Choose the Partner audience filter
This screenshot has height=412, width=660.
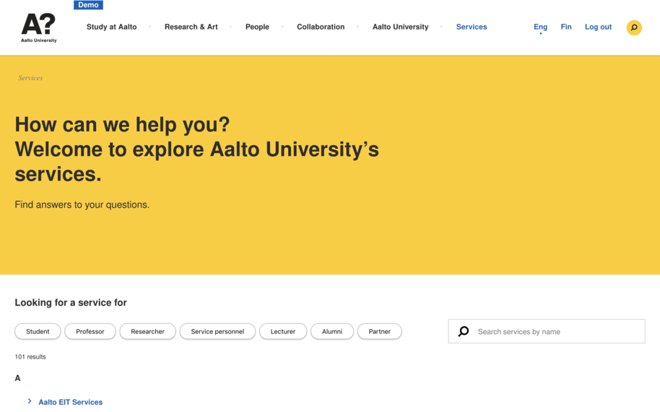pos(379,331)
